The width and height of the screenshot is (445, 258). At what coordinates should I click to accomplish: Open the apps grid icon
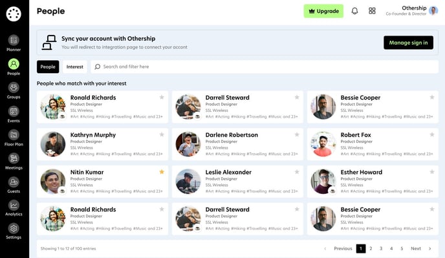372,11
